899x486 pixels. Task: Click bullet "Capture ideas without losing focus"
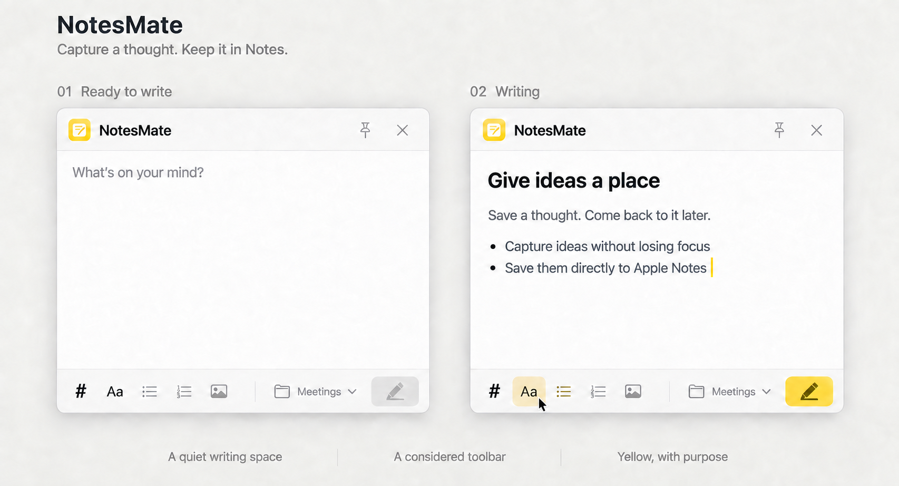click(607, 246)
